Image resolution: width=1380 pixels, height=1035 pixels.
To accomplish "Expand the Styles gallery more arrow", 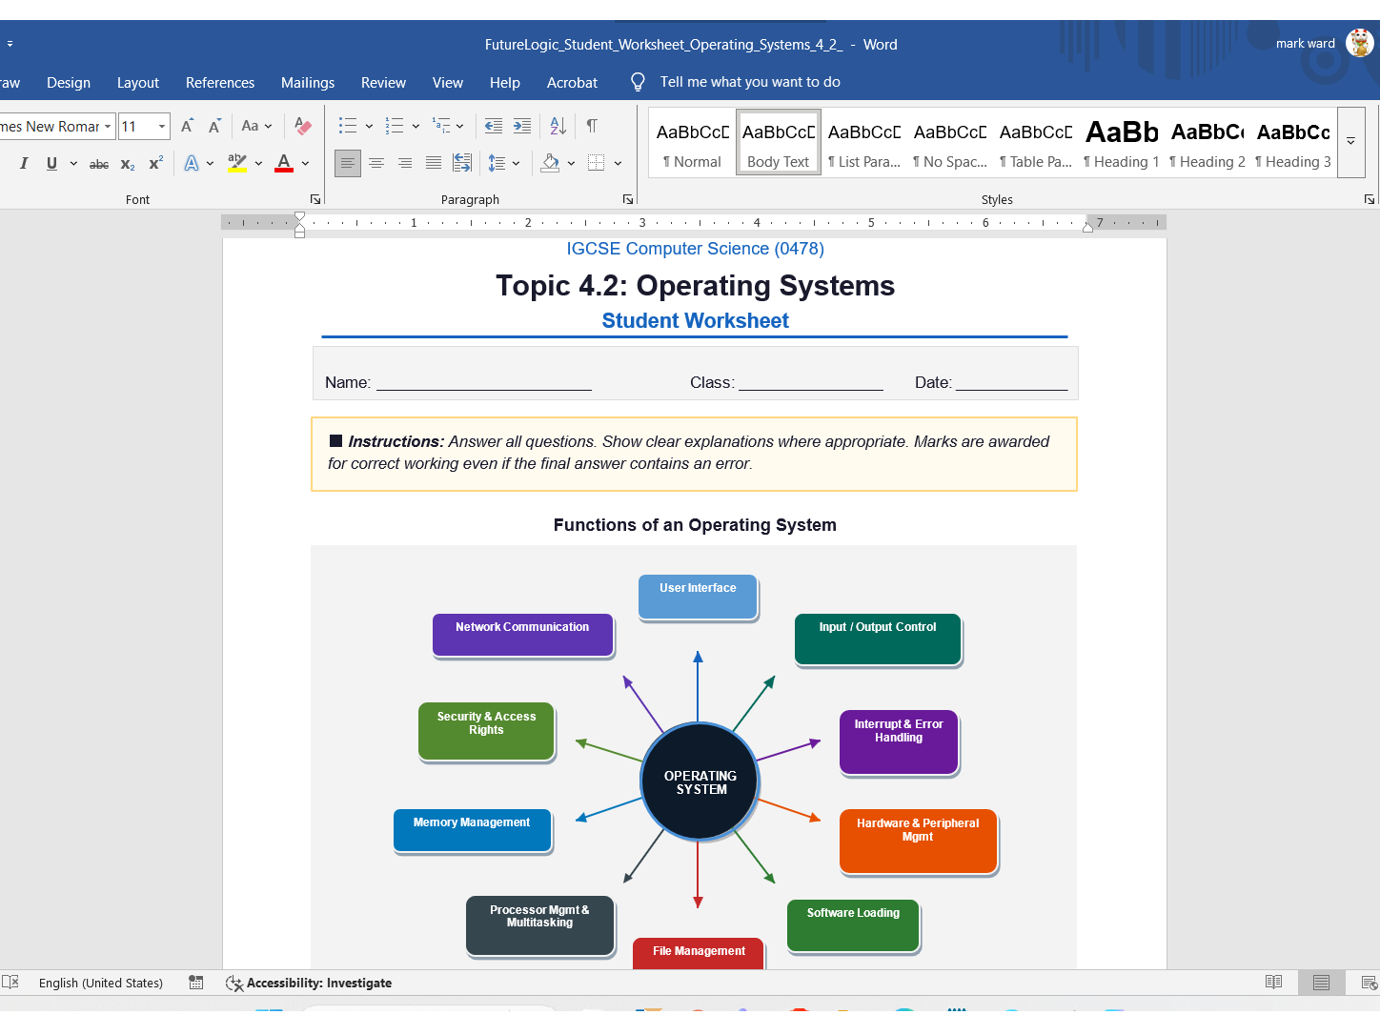I will click(x=1350, y=142).
